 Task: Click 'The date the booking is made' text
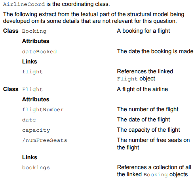click(155, 52)
